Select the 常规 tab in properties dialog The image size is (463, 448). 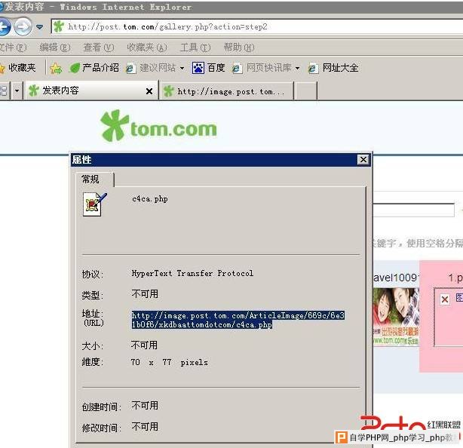point(94,179)
